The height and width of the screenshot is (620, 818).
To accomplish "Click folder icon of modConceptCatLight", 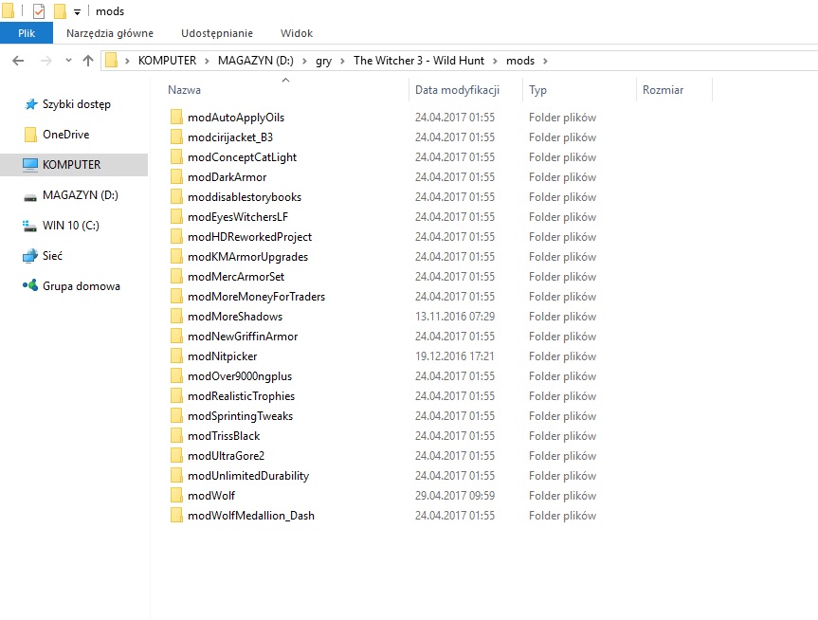I will 176,156.
